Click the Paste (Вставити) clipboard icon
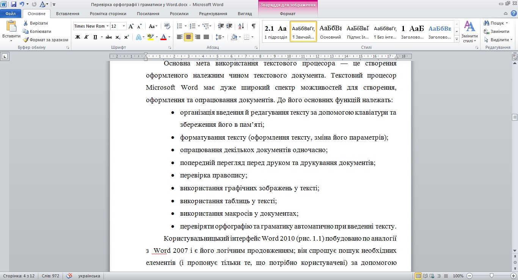Image resolution: width=518 pixels, height=280 pixels. point(11,26)
